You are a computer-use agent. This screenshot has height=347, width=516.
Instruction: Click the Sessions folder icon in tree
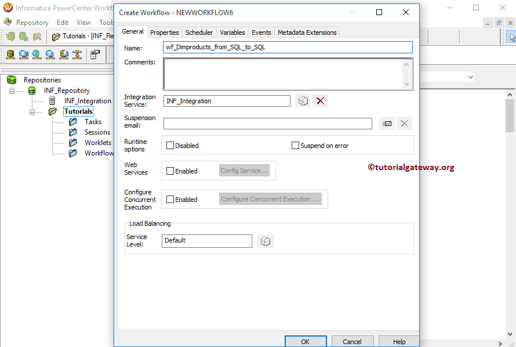pyautogui.click(x=72, y=132)
